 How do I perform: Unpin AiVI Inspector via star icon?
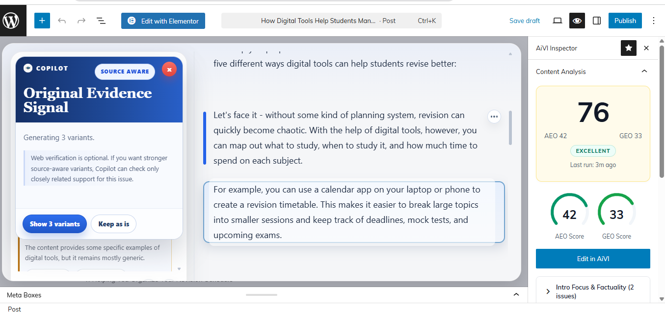coord(629,48)
